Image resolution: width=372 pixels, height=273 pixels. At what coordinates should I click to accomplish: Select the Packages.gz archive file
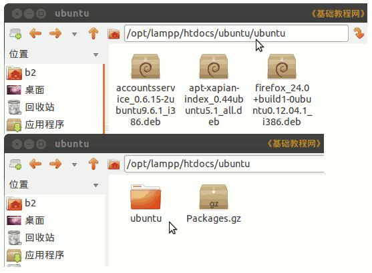pos(214,204)
